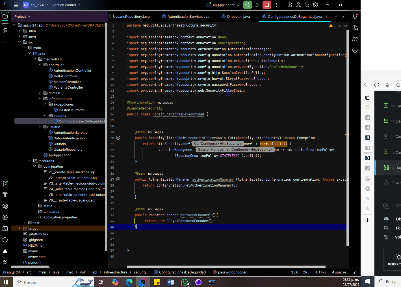The height and width of the screenshot is (287, 401).
Task: Open Word from the Windows taskbar
Action: 170,282
